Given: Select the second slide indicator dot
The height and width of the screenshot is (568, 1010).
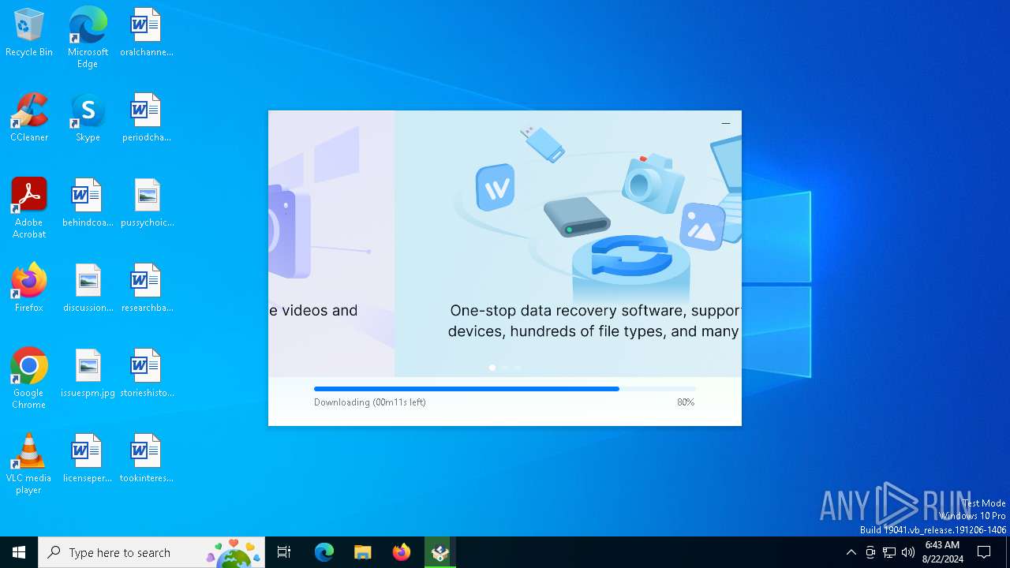Looking at the screenshot, I should pyautogui.click(x=505, y=368).
